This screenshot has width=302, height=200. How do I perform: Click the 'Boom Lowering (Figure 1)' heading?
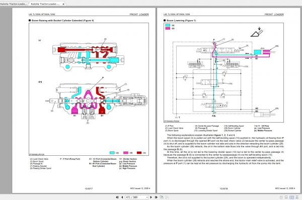pos(181,21)
